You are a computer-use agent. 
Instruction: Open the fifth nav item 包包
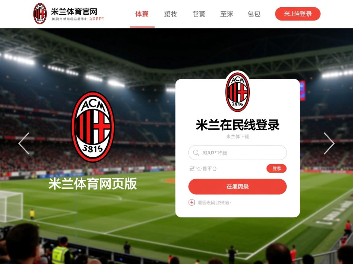[254, 14]
